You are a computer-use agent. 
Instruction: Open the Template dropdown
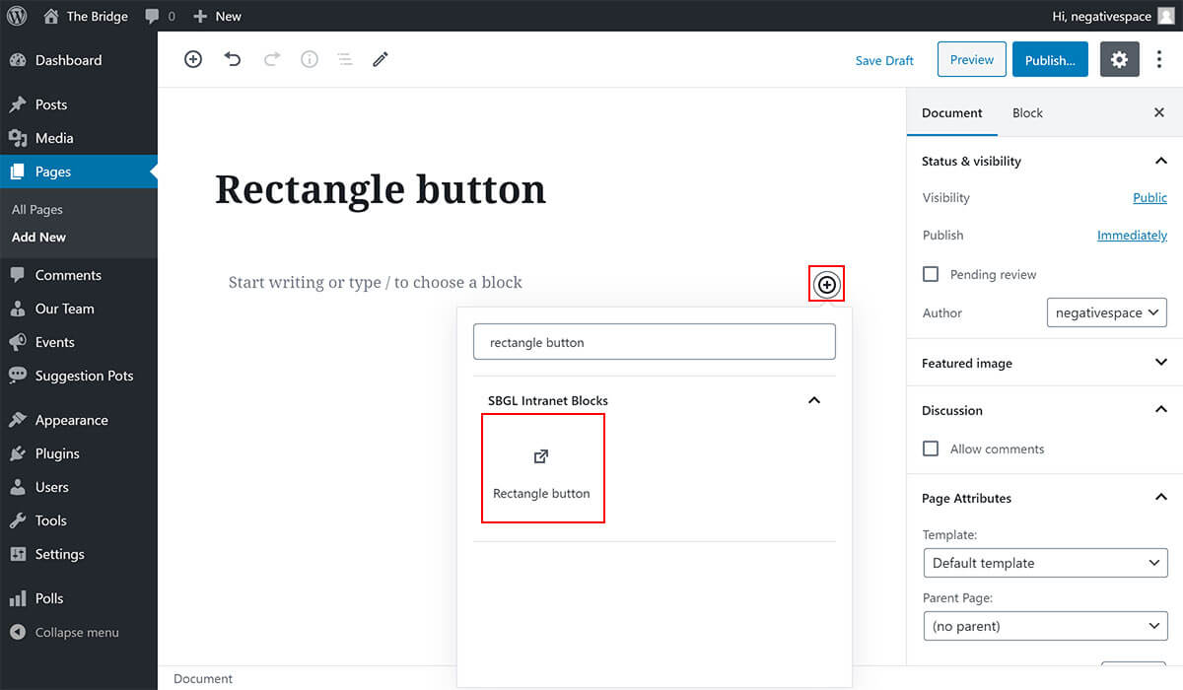tap(1045, 563)
